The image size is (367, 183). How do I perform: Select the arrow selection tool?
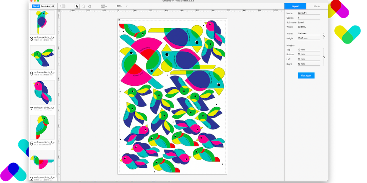pyautogui.click(x=77, y=6)
